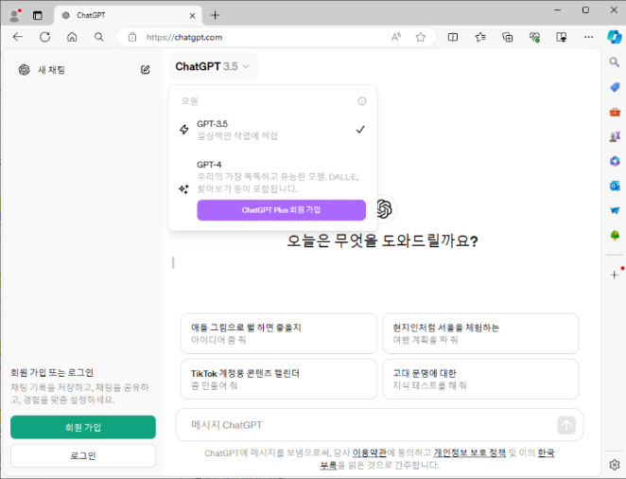The image size is (626, 479).
Task: Click the search icon next to home
Action: pyautogui.click(x=98, y=37)
